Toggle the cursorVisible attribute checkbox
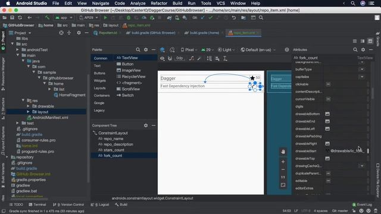 (328, 99)
